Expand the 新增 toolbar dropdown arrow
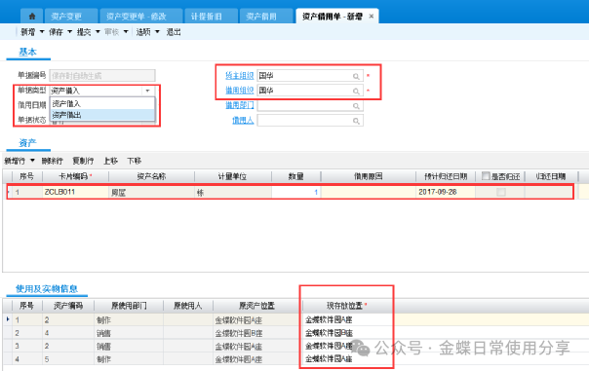589x371 pixels. click(42, 32)
